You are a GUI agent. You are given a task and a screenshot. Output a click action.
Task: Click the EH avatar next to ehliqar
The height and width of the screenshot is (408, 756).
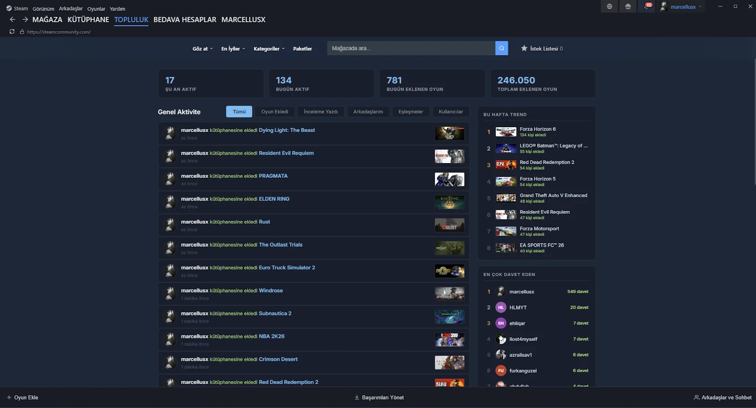pos(501,323)
